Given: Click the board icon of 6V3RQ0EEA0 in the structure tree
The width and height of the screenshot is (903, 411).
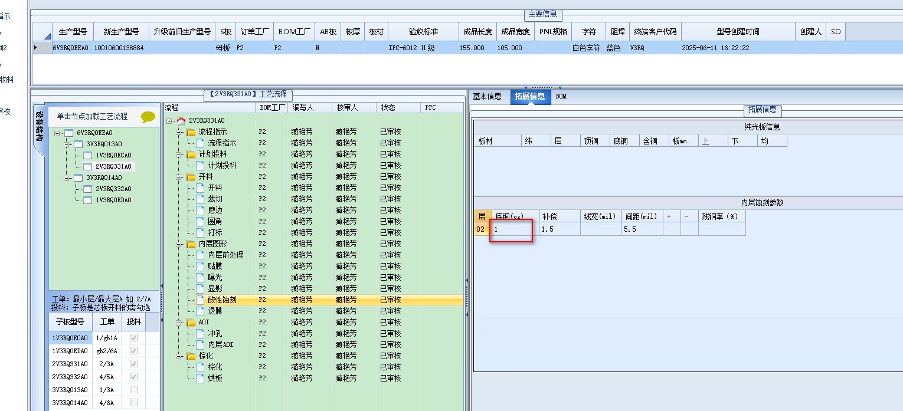Looking at the screenshot, I should 68,133.
